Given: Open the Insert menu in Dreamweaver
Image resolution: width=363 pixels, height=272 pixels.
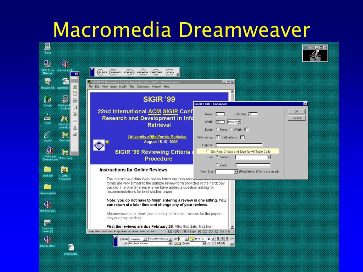Looking at the screenshot, I should point(113,87).
